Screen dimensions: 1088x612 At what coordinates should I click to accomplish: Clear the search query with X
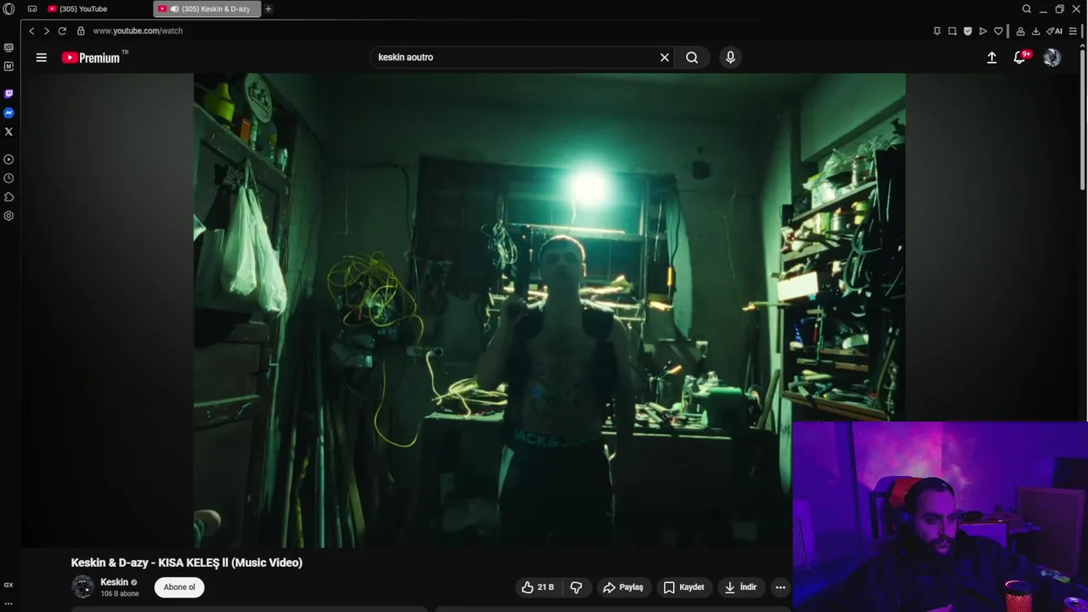pyautogui.click(x=665, y=57)
